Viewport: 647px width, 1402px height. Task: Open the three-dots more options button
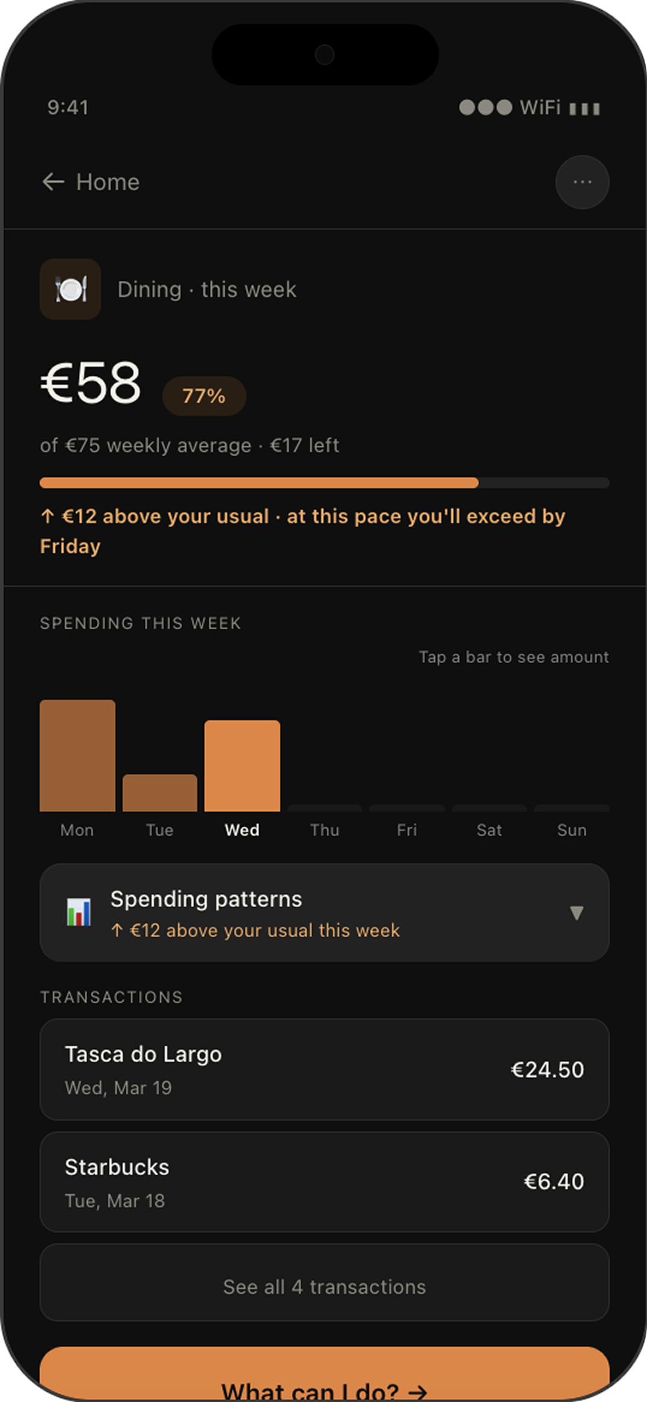point(582,182)
